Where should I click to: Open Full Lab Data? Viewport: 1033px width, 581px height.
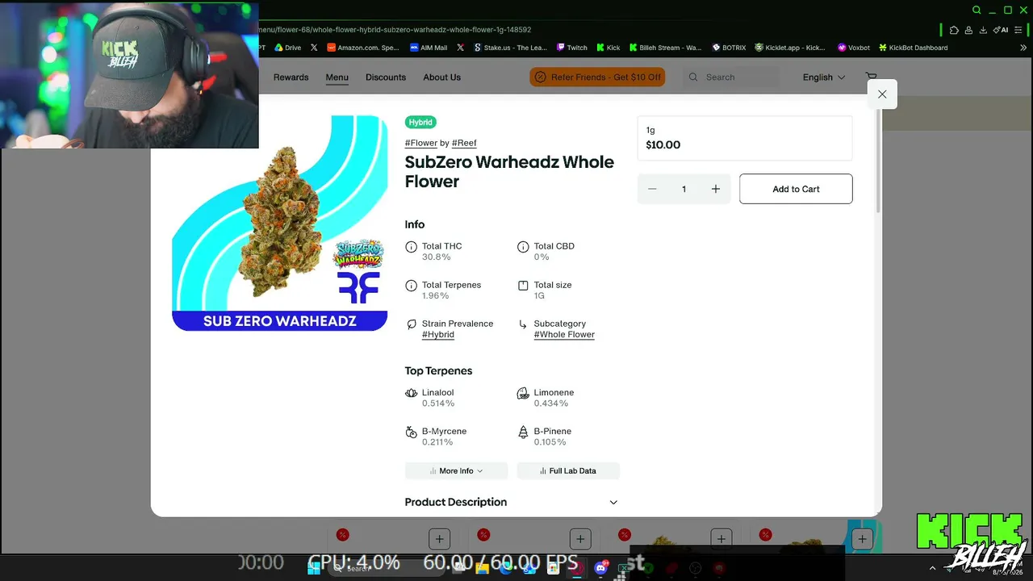[x=568, y=471]
